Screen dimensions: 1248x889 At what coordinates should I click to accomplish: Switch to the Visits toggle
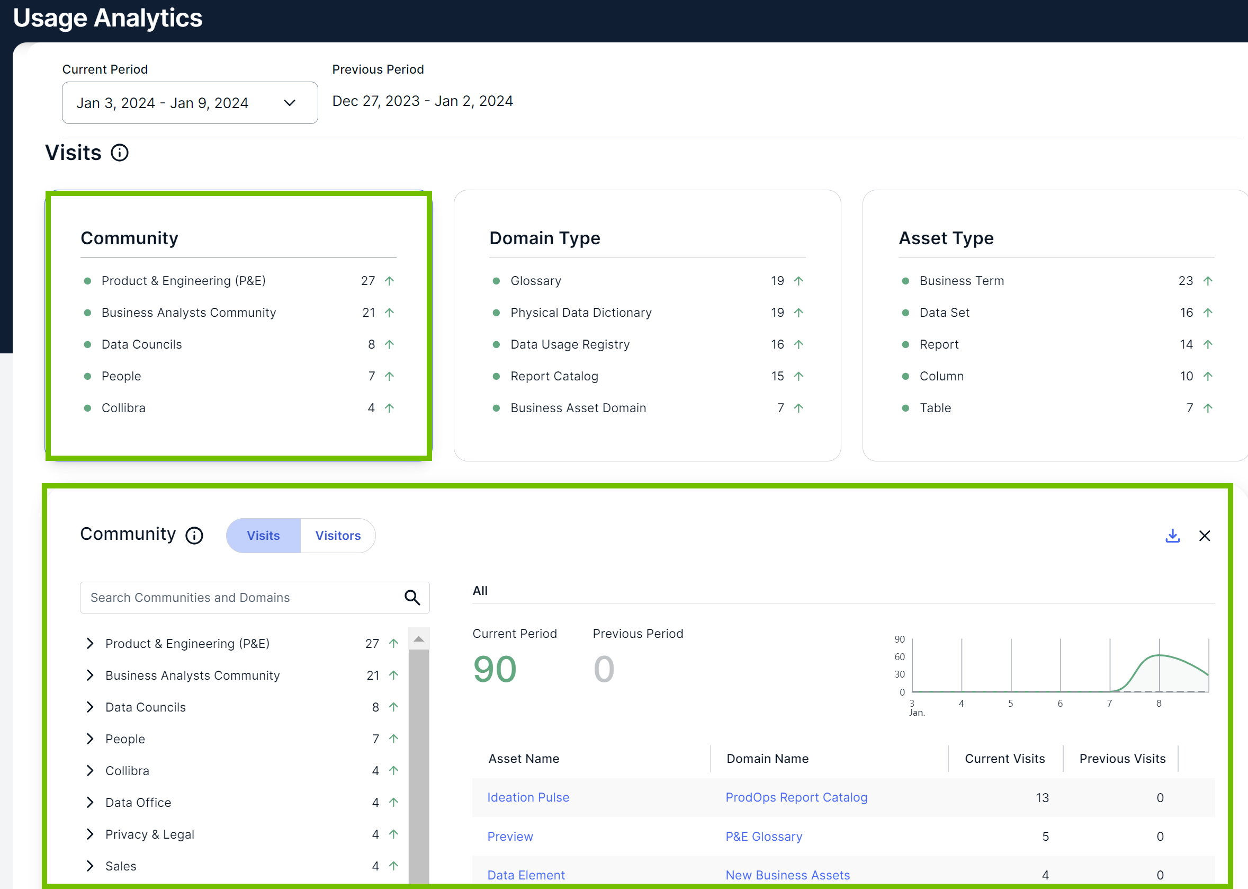[263, 536]
